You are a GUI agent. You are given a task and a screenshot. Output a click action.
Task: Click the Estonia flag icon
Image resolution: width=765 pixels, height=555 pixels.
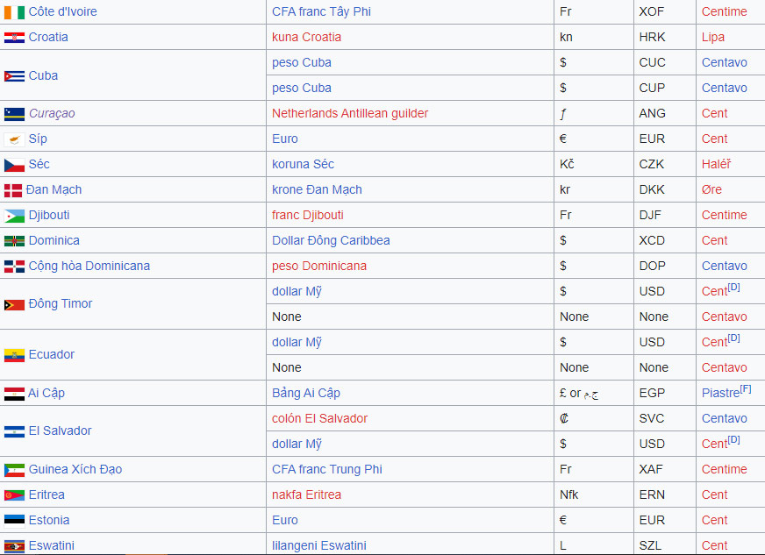pos(14,521)
